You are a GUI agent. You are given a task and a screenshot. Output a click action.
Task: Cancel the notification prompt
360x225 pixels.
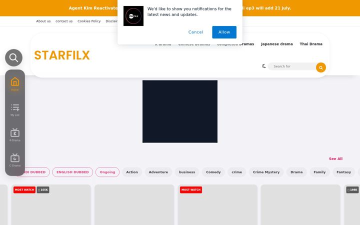pyautogui.click(x=195, y=32)
